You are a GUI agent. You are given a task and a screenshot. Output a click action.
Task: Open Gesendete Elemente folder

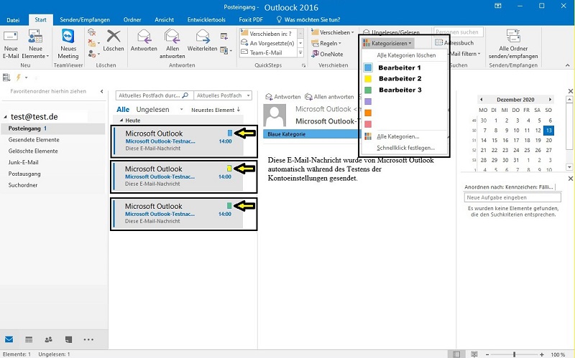34,139
